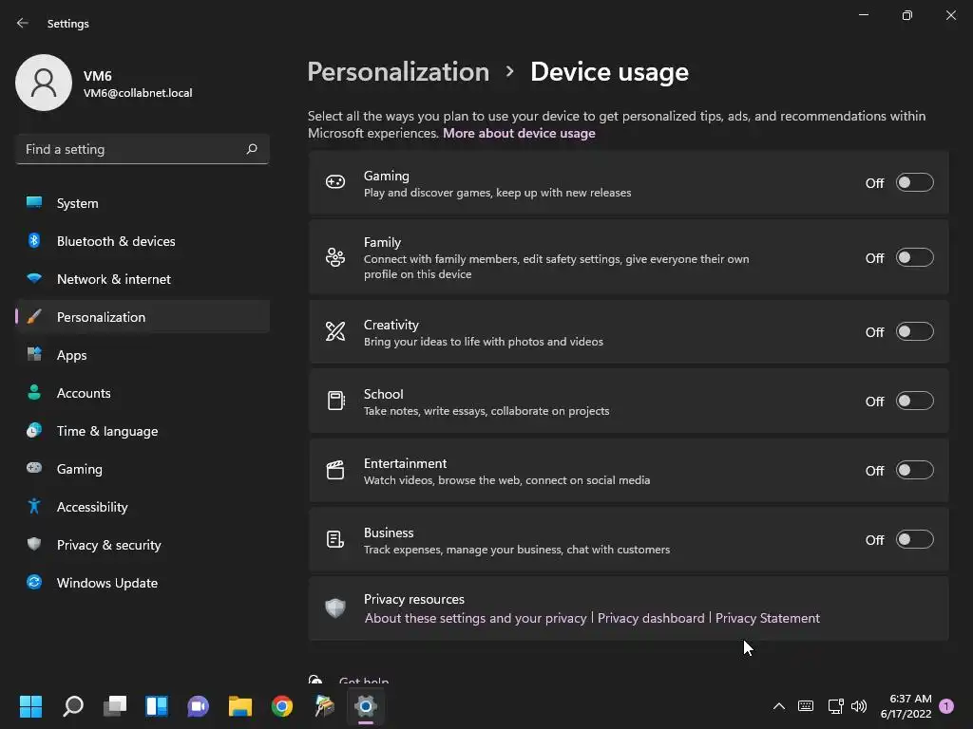Open File Explorer from the taskbar
Image resolution: width=973 pixels, height=729 pixels.
coord(239,706)
